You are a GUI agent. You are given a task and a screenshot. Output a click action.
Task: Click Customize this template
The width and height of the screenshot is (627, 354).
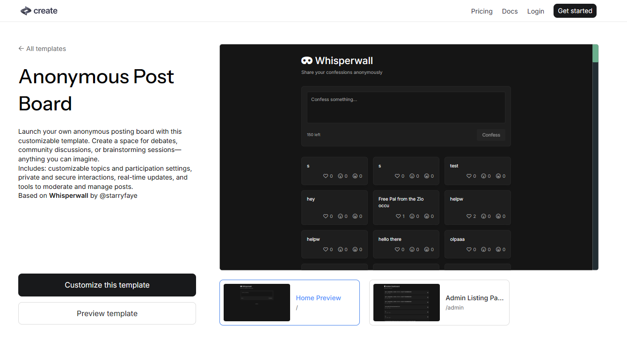[107, 285]
